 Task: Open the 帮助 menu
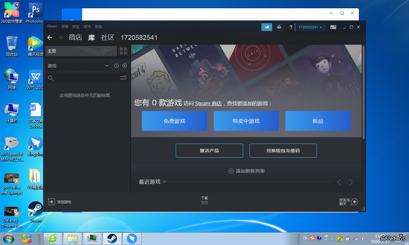[x=98, y=27]
